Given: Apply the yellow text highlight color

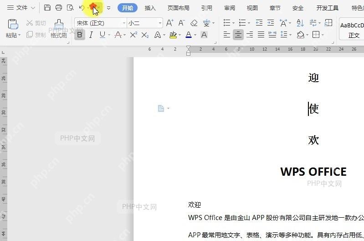Looking at the screenshot, I should click(x=173, y=35).
